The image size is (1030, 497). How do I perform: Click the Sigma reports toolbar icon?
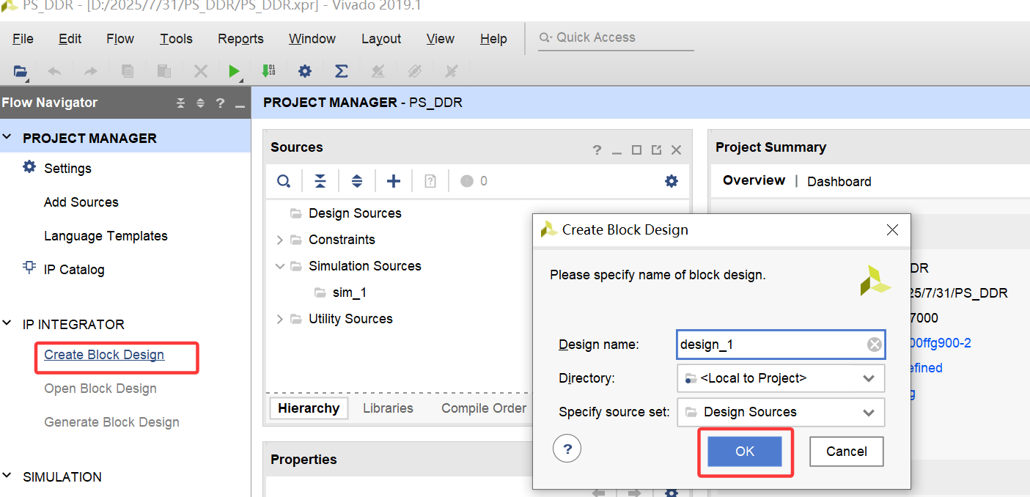pos(341,71)
